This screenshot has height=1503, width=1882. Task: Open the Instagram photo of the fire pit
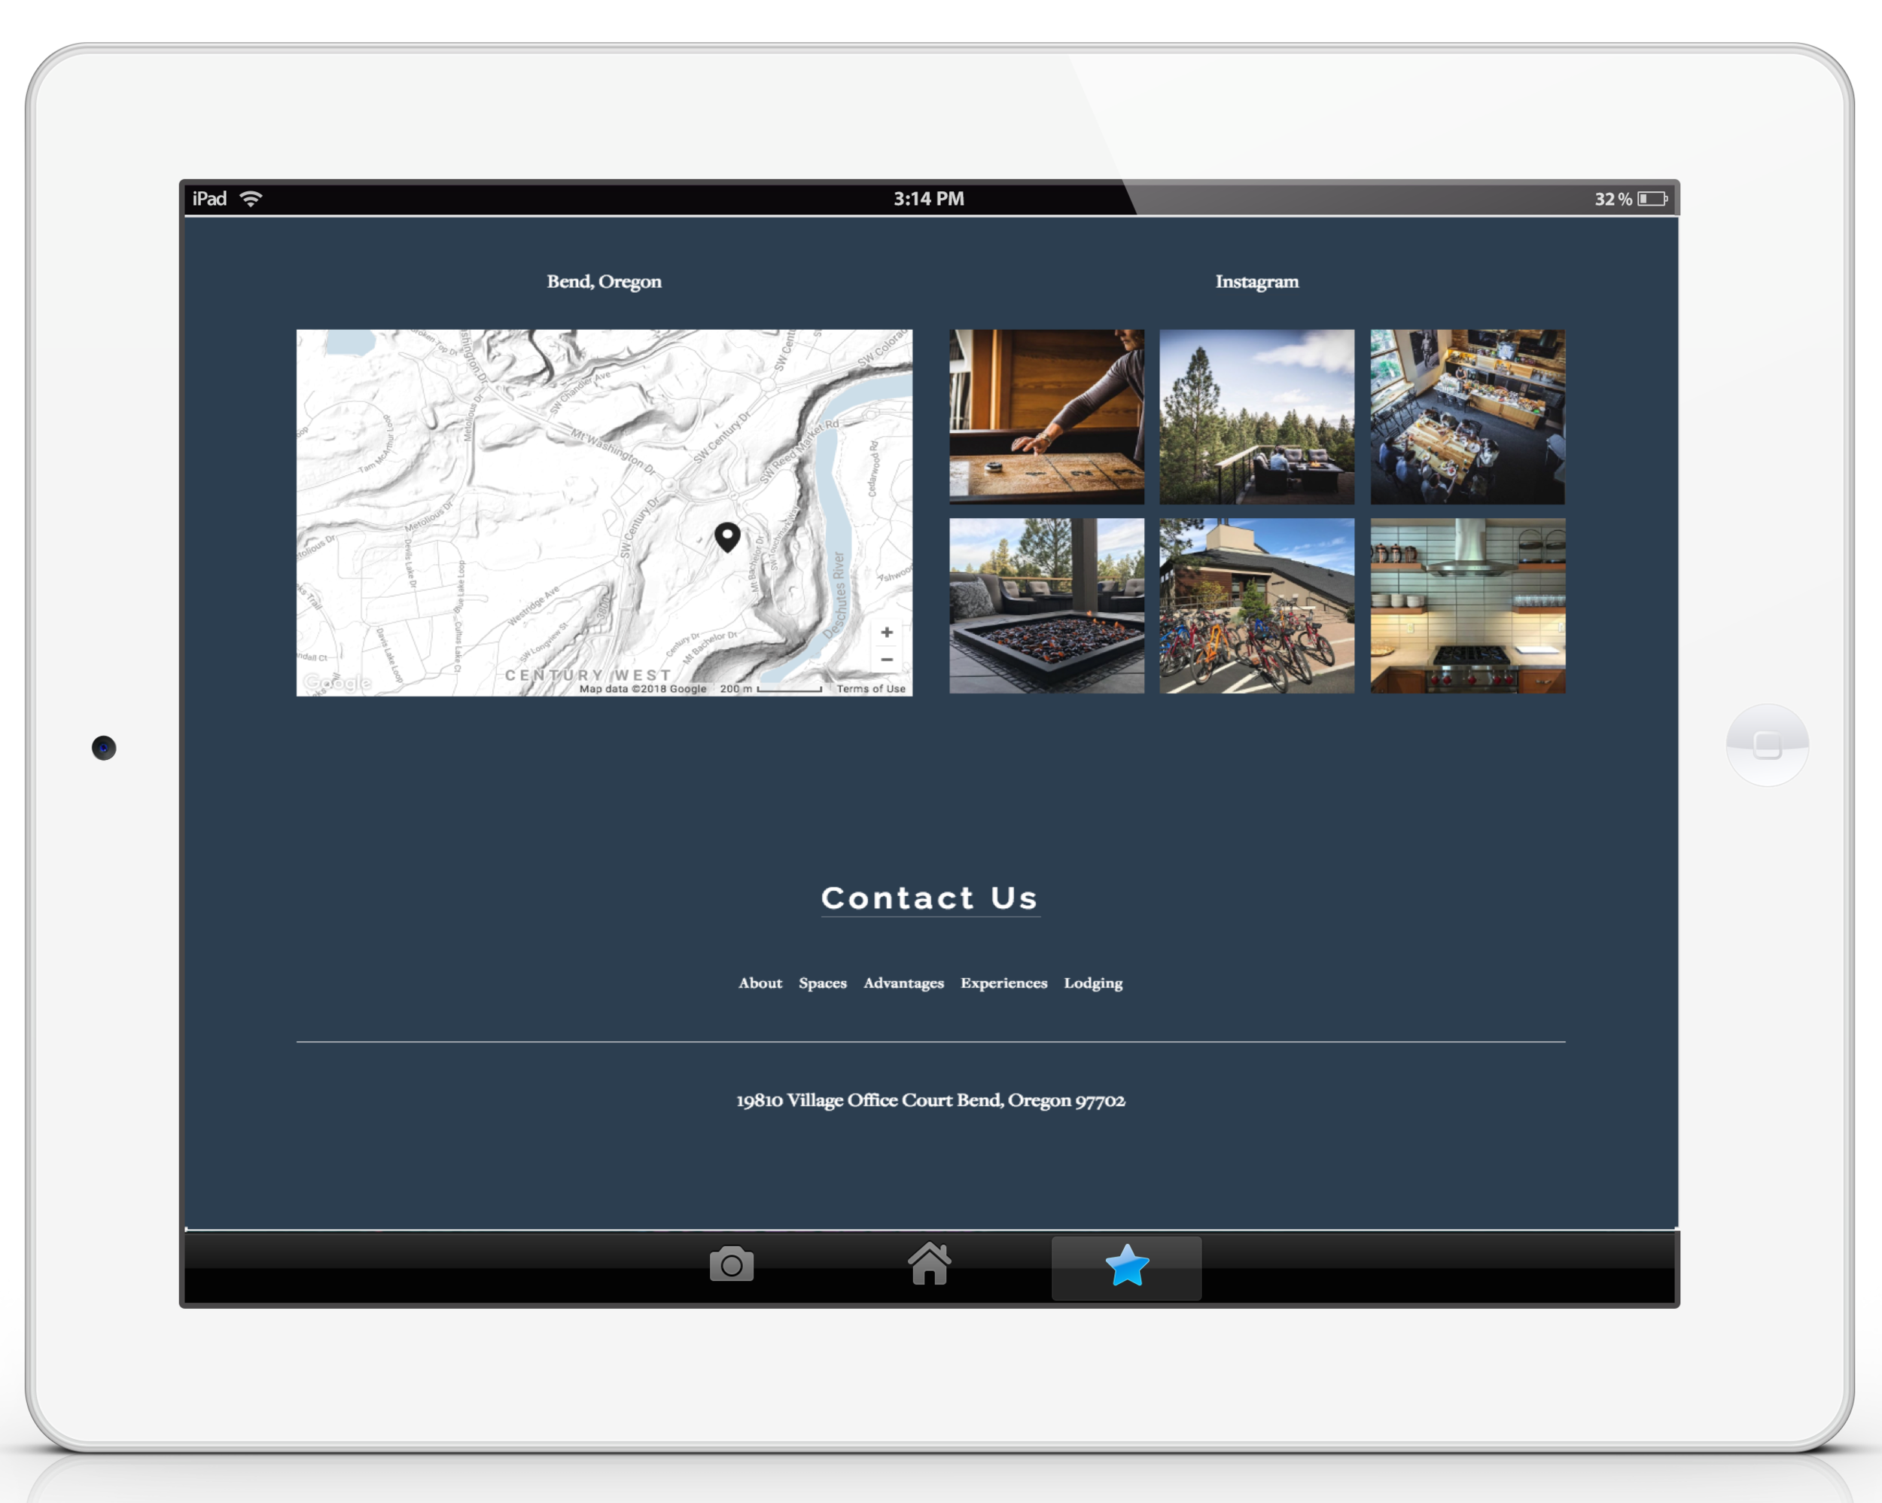1046,606
